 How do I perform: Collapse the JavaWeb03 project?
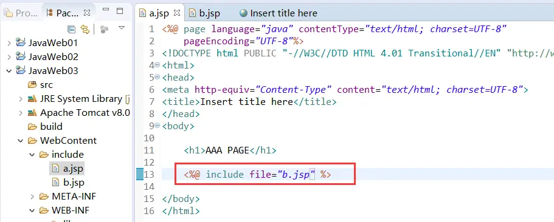click(9, 71)
